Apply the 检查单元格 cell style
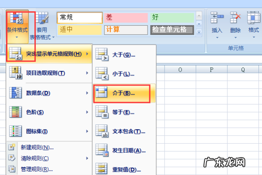Image resolution: width=262 pixels, height=175 pixels. (172, 30)
